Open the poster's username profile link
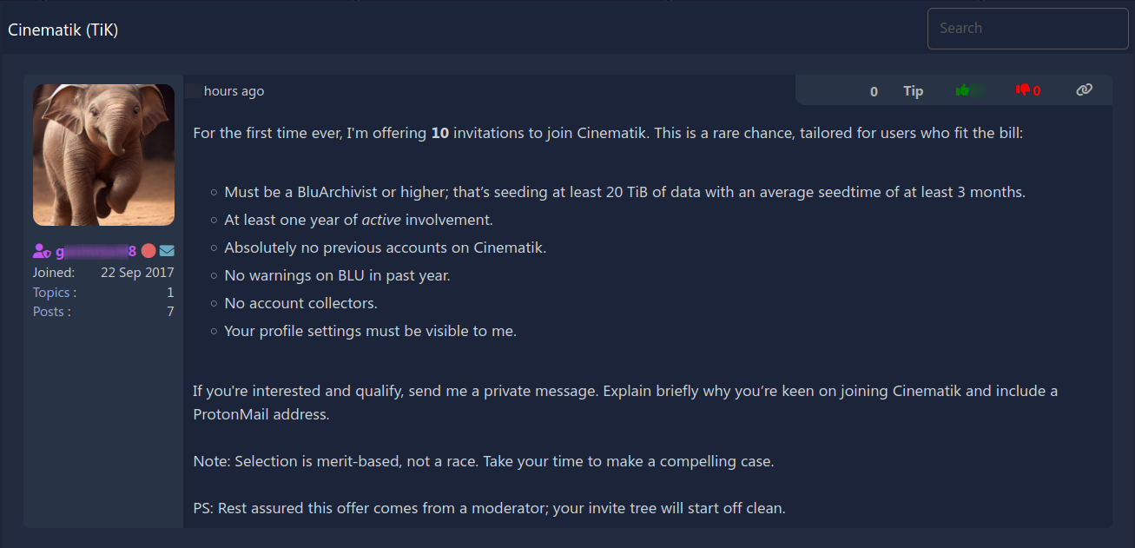 point(96,251)
